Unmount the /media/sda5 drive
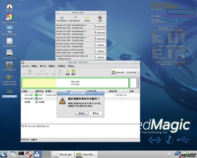The width and height of the screenshot is (197, 158). (100, 33)
